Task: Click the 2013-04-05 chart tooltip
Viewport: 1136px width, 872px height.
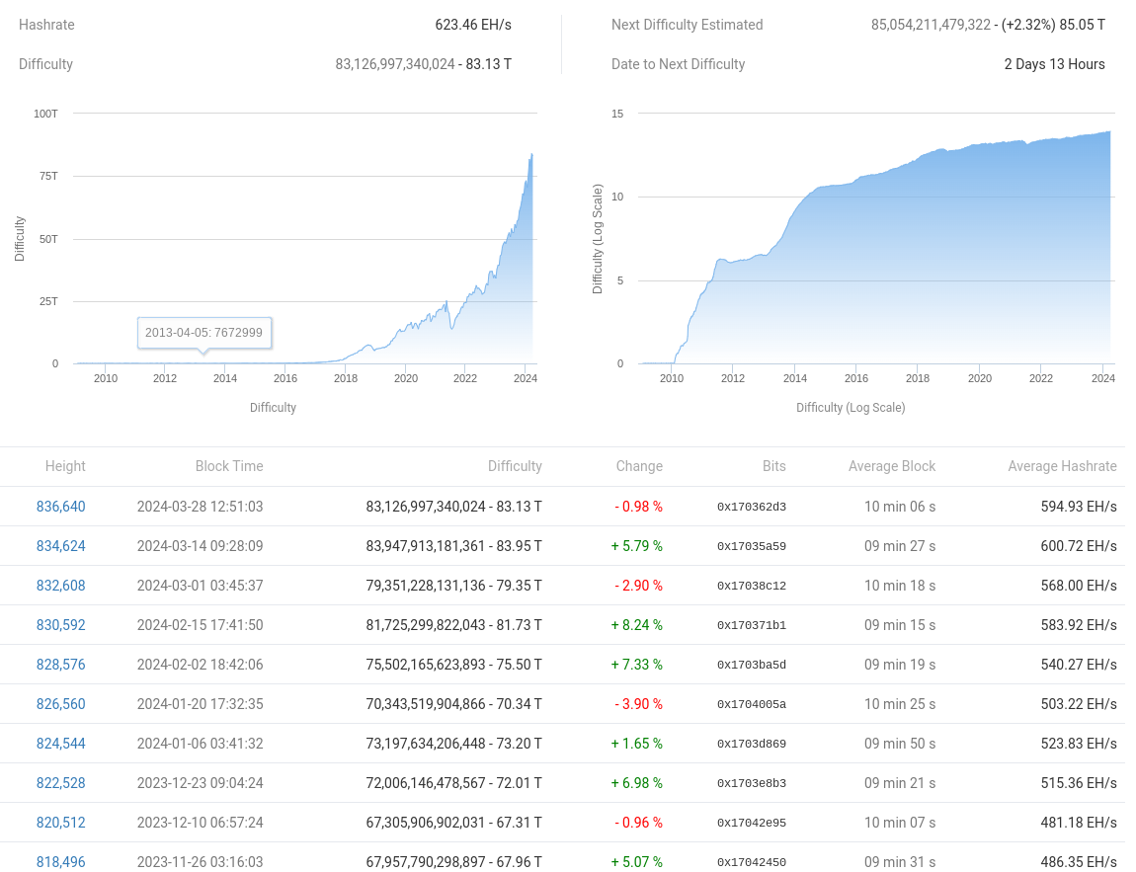Action: tap(203, 333)
